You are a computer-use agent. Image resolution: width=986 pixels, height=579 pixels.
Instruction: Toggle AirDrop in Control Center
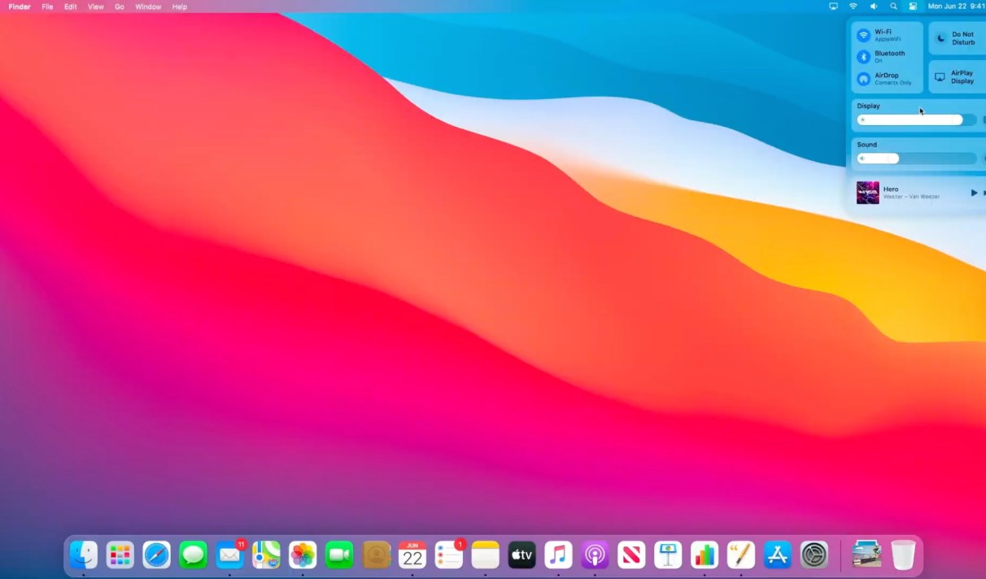864,79
